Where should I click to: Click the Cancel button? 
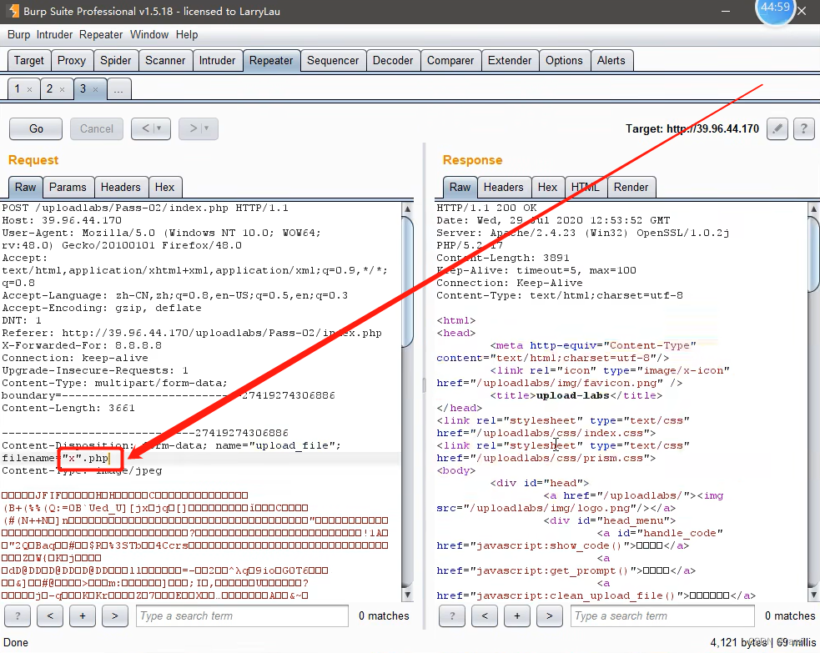(x=96, y=128)
